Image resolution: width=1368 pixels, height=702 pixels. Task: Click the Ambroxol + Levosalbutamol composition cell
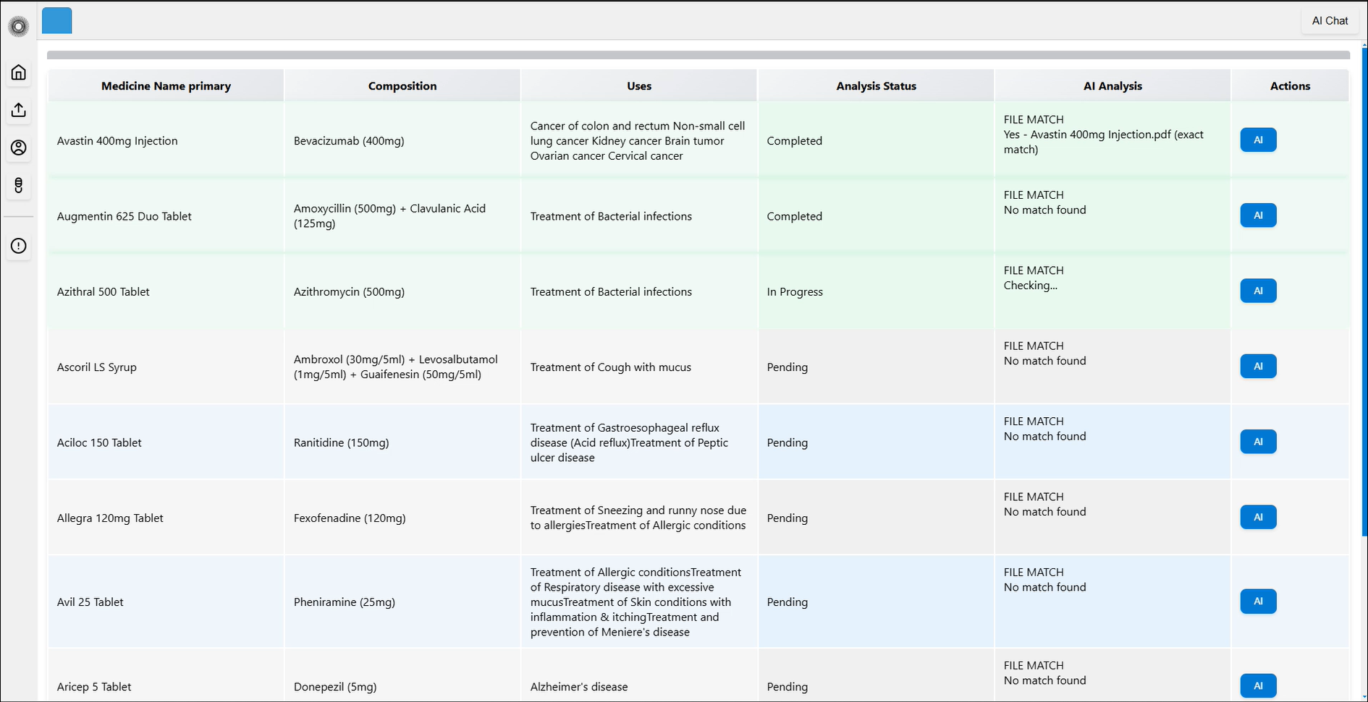pyautogui.click(x=402, y=367)
